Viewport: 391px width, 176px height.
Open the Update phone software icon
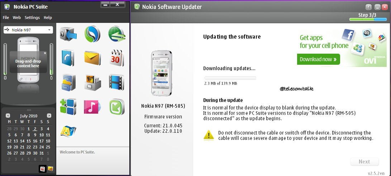[117, 107]
